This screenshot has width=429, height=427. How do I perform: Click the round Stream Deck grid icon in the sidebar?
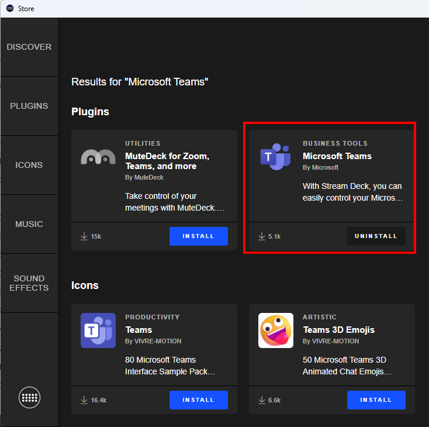point(29,397)
